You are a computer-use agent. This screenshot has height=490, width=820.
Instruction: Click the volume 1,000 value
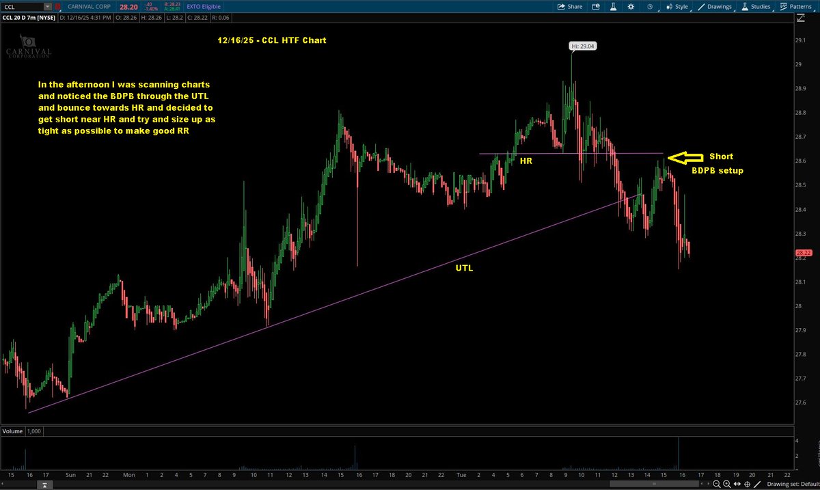pyautogui.click(x=34, y=431)
